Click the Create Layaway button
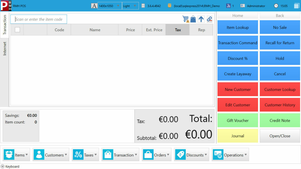 point(238,74)
